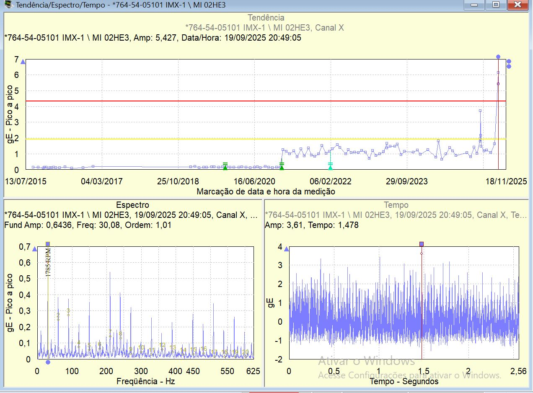
Task: Maximize the Tendência/Espectro/Tempo window
Action: tap(496, 5)
